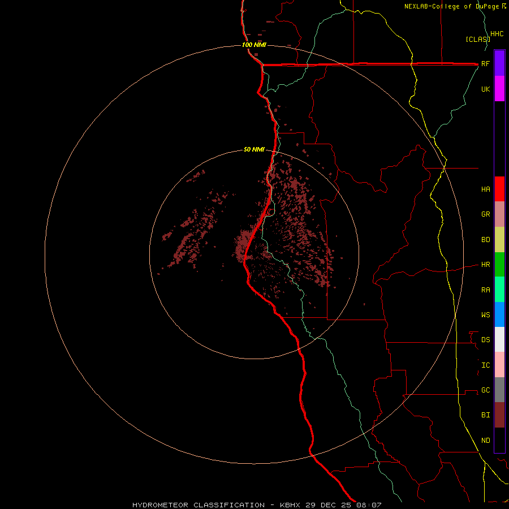Click the GC legend label
Image resolution: width=509 pixels, height=509 pixels.
[485, 390]
